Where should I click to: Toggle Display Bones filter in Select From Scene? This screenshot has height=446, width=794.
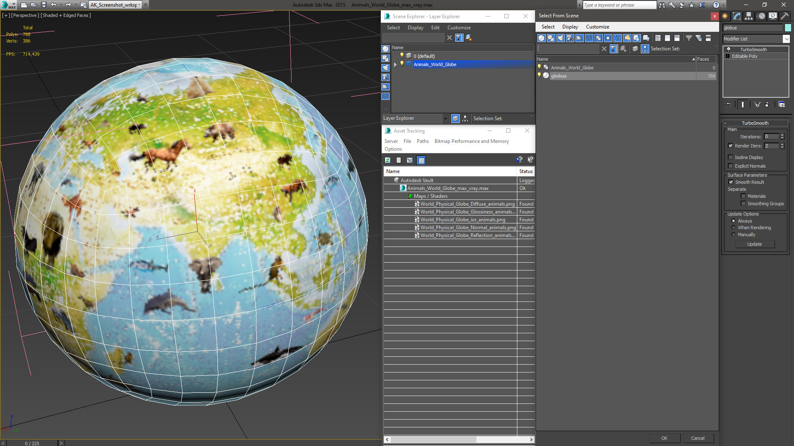617,38
